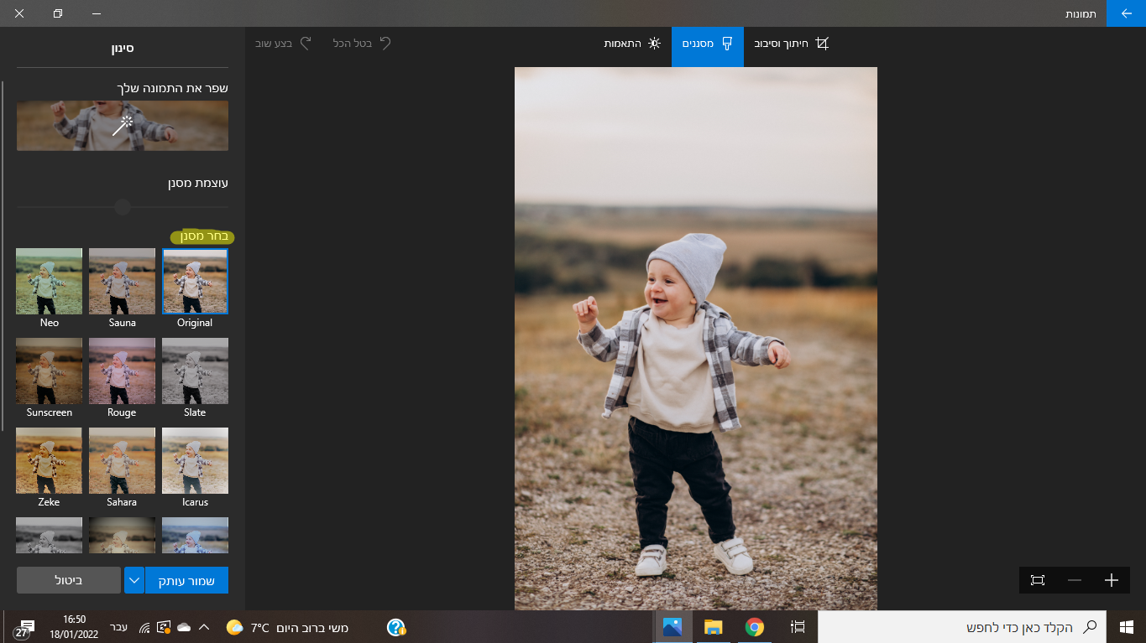Click בצע שוב to redo
This screenshot has height=643, width=1146.
pyautogui.click(x=284, y=43)
